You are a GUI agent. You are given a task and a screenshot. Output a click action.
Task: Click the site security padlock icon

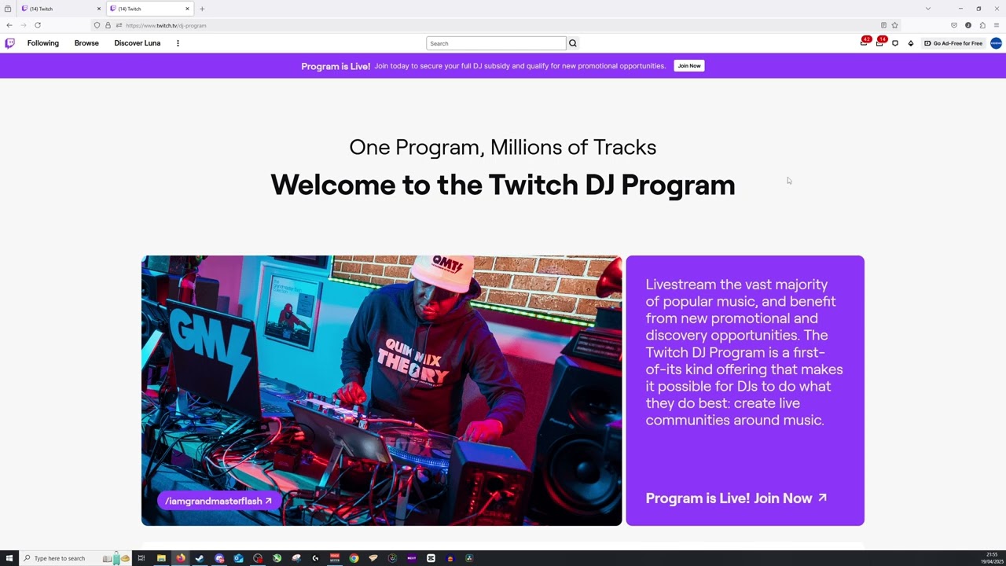point(108,25)
